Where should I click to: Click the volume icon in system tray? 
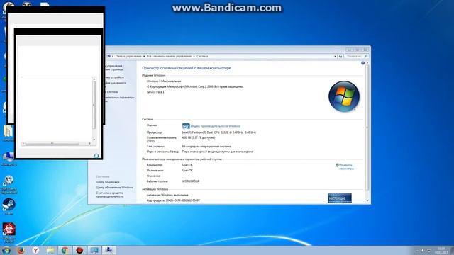pos(423,251)
